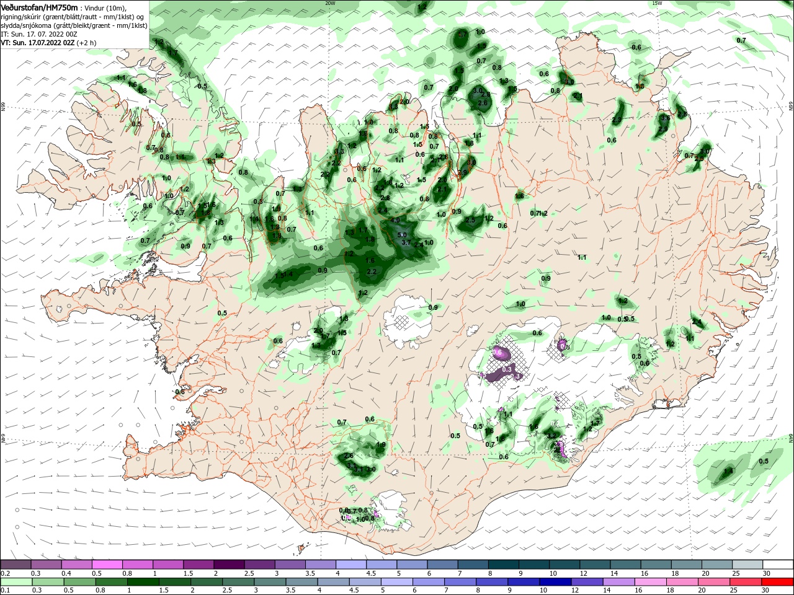Click the 'VT: Sun. 17.07.2022 02Z (+2 h)' line
The width and height of the screenshot is (794, 595).
tap(48, 43)
